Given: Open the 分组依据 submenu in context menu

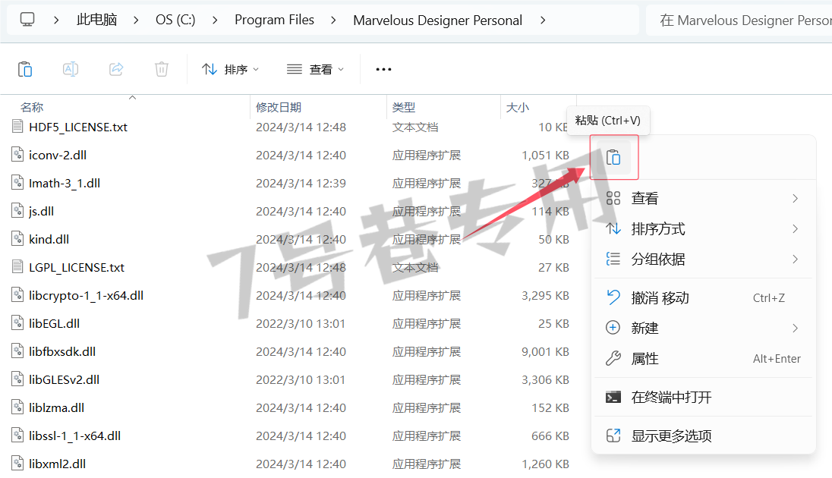Looking at the screenshot, I should (x=703, y=259).
